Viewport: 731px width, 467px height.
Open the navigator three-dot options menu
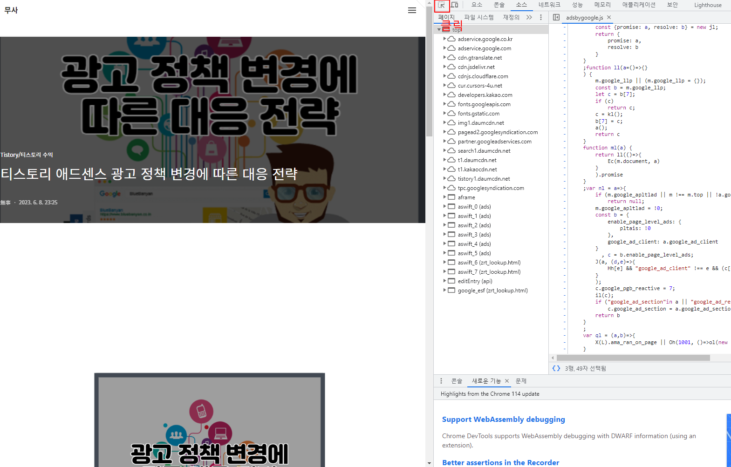541,17
